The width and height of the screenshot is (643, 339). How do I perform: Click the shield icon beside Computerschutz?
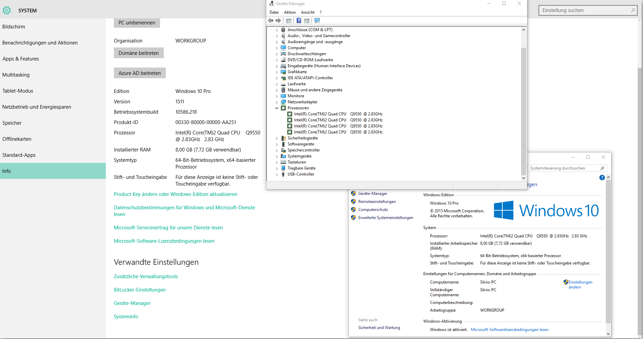click(x=353, y=210)
